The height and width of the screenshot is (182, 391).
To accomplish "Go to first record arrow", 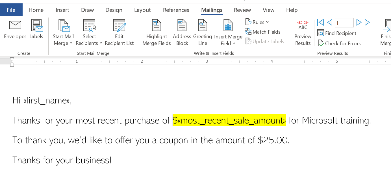I will [320, 22].
